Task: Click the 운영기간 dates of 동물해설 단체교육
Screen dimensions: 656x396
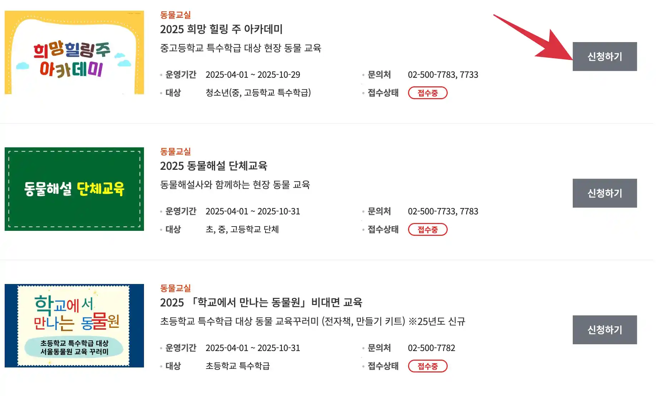Action: tap(253, 211)
